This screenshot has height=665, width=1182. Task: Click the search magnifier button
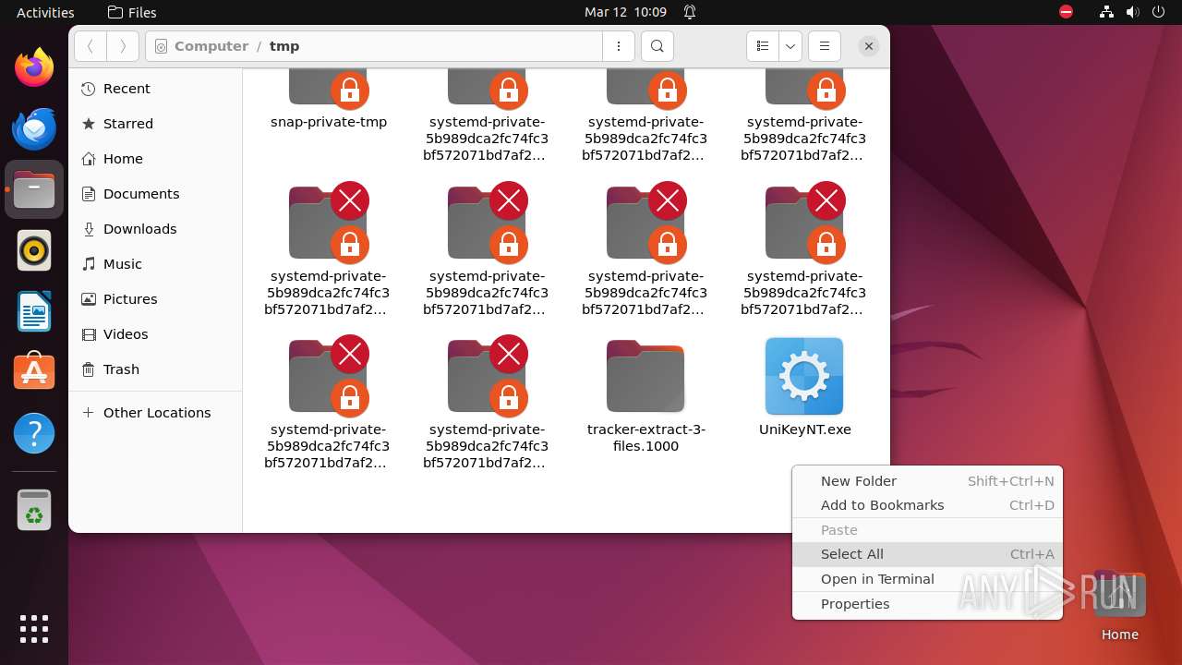(x=657, y=46)
